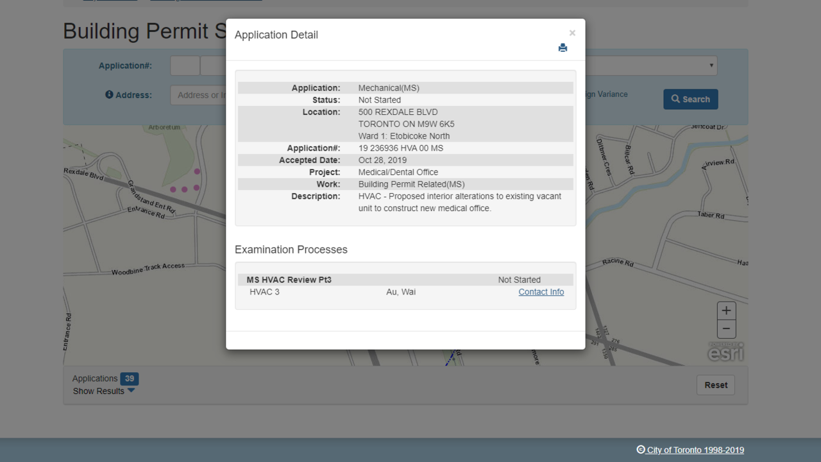Click the Applications 39 count badge
Viewport: 821px width, 462px height.
(x=130, y=379)
